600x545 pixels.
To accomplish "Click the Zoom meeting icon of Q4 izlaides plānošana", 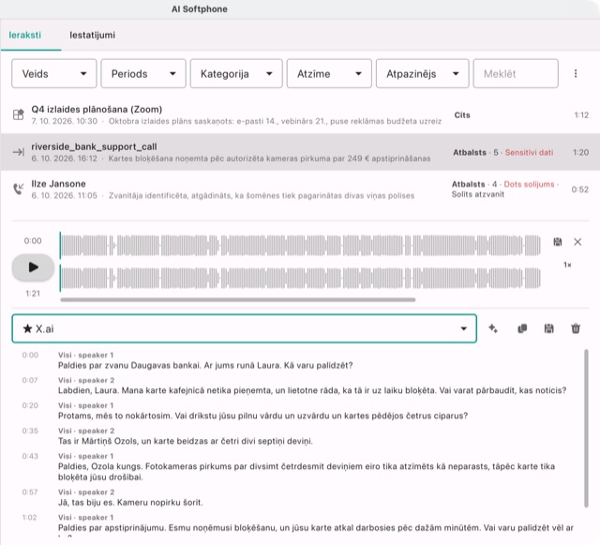I will [19, 114].
